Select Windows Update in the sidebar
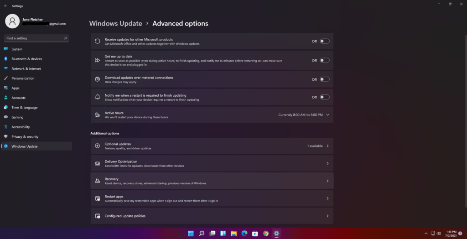 tap(36, 146)
